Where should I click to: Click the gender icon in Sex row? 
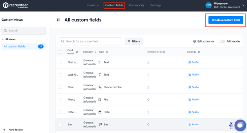pos(100,124)
